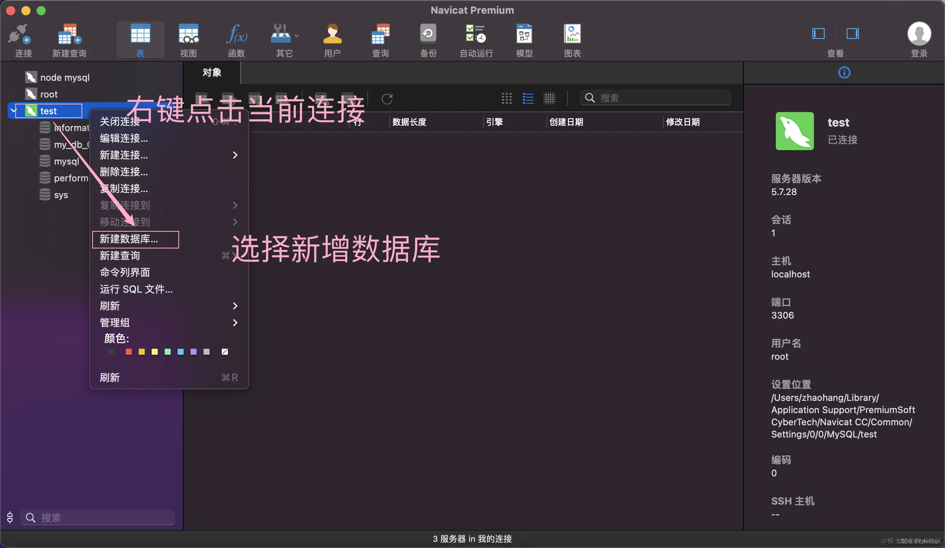
Task: Open the 模型 toolbar icon
Action: click(524, 40)
